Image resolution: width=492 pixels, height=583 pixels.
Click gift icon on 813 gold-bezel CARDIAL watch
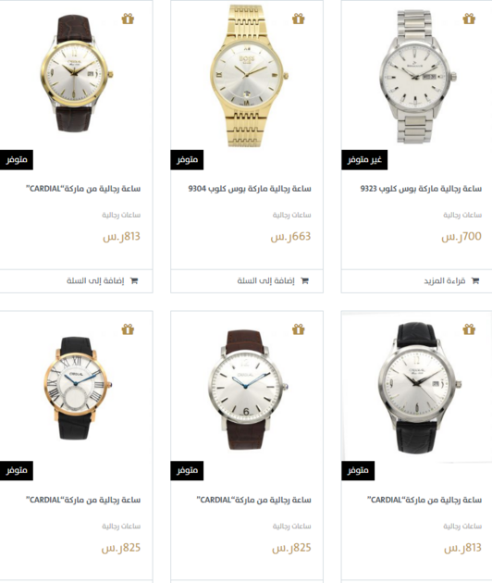tap(128, 19)
